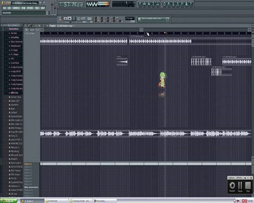Switch to Recording taskbar button

(105, 201)
